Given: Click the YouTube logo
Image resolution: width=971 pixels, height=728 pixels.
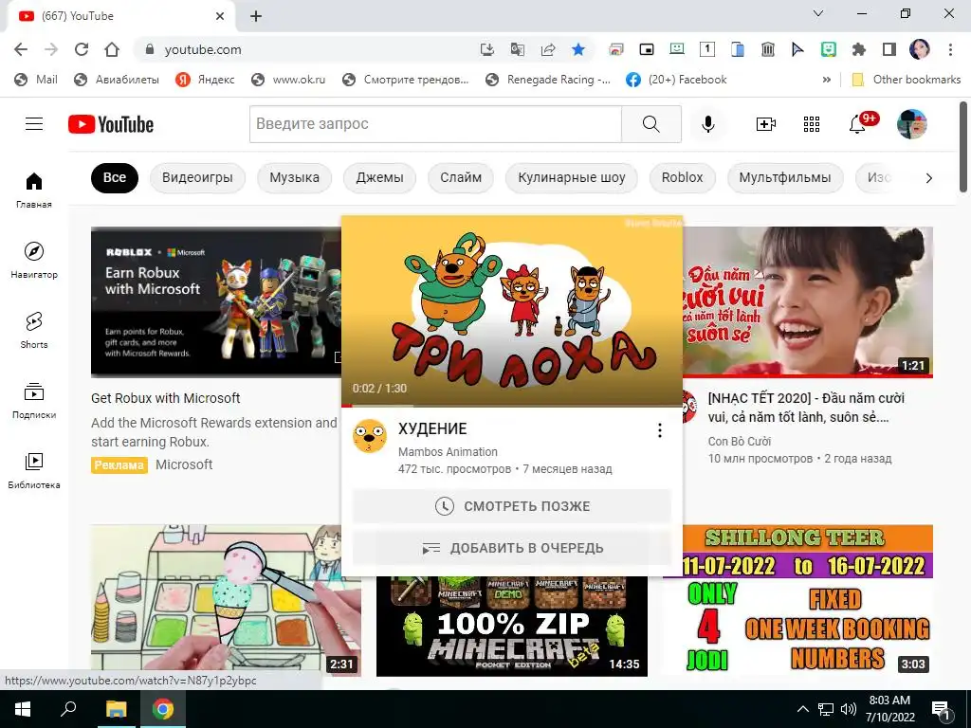Looking at the screenshot, I should click(111, 124).
